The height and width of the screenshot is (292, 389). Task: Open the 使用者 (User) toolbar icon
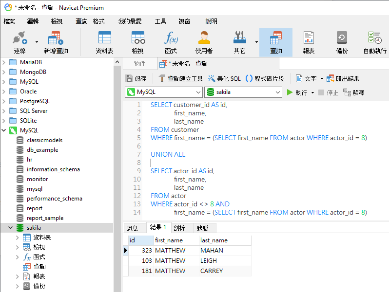point(204,42)
